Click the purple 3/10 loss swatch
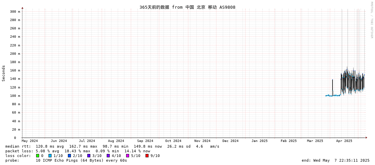Screen dimensions: 375x165 click(x=89, y=156)
